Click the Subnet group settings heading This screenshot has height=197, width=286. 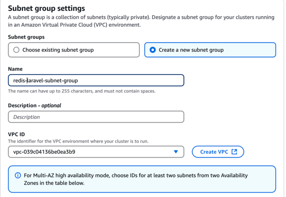tap(46, 8)
